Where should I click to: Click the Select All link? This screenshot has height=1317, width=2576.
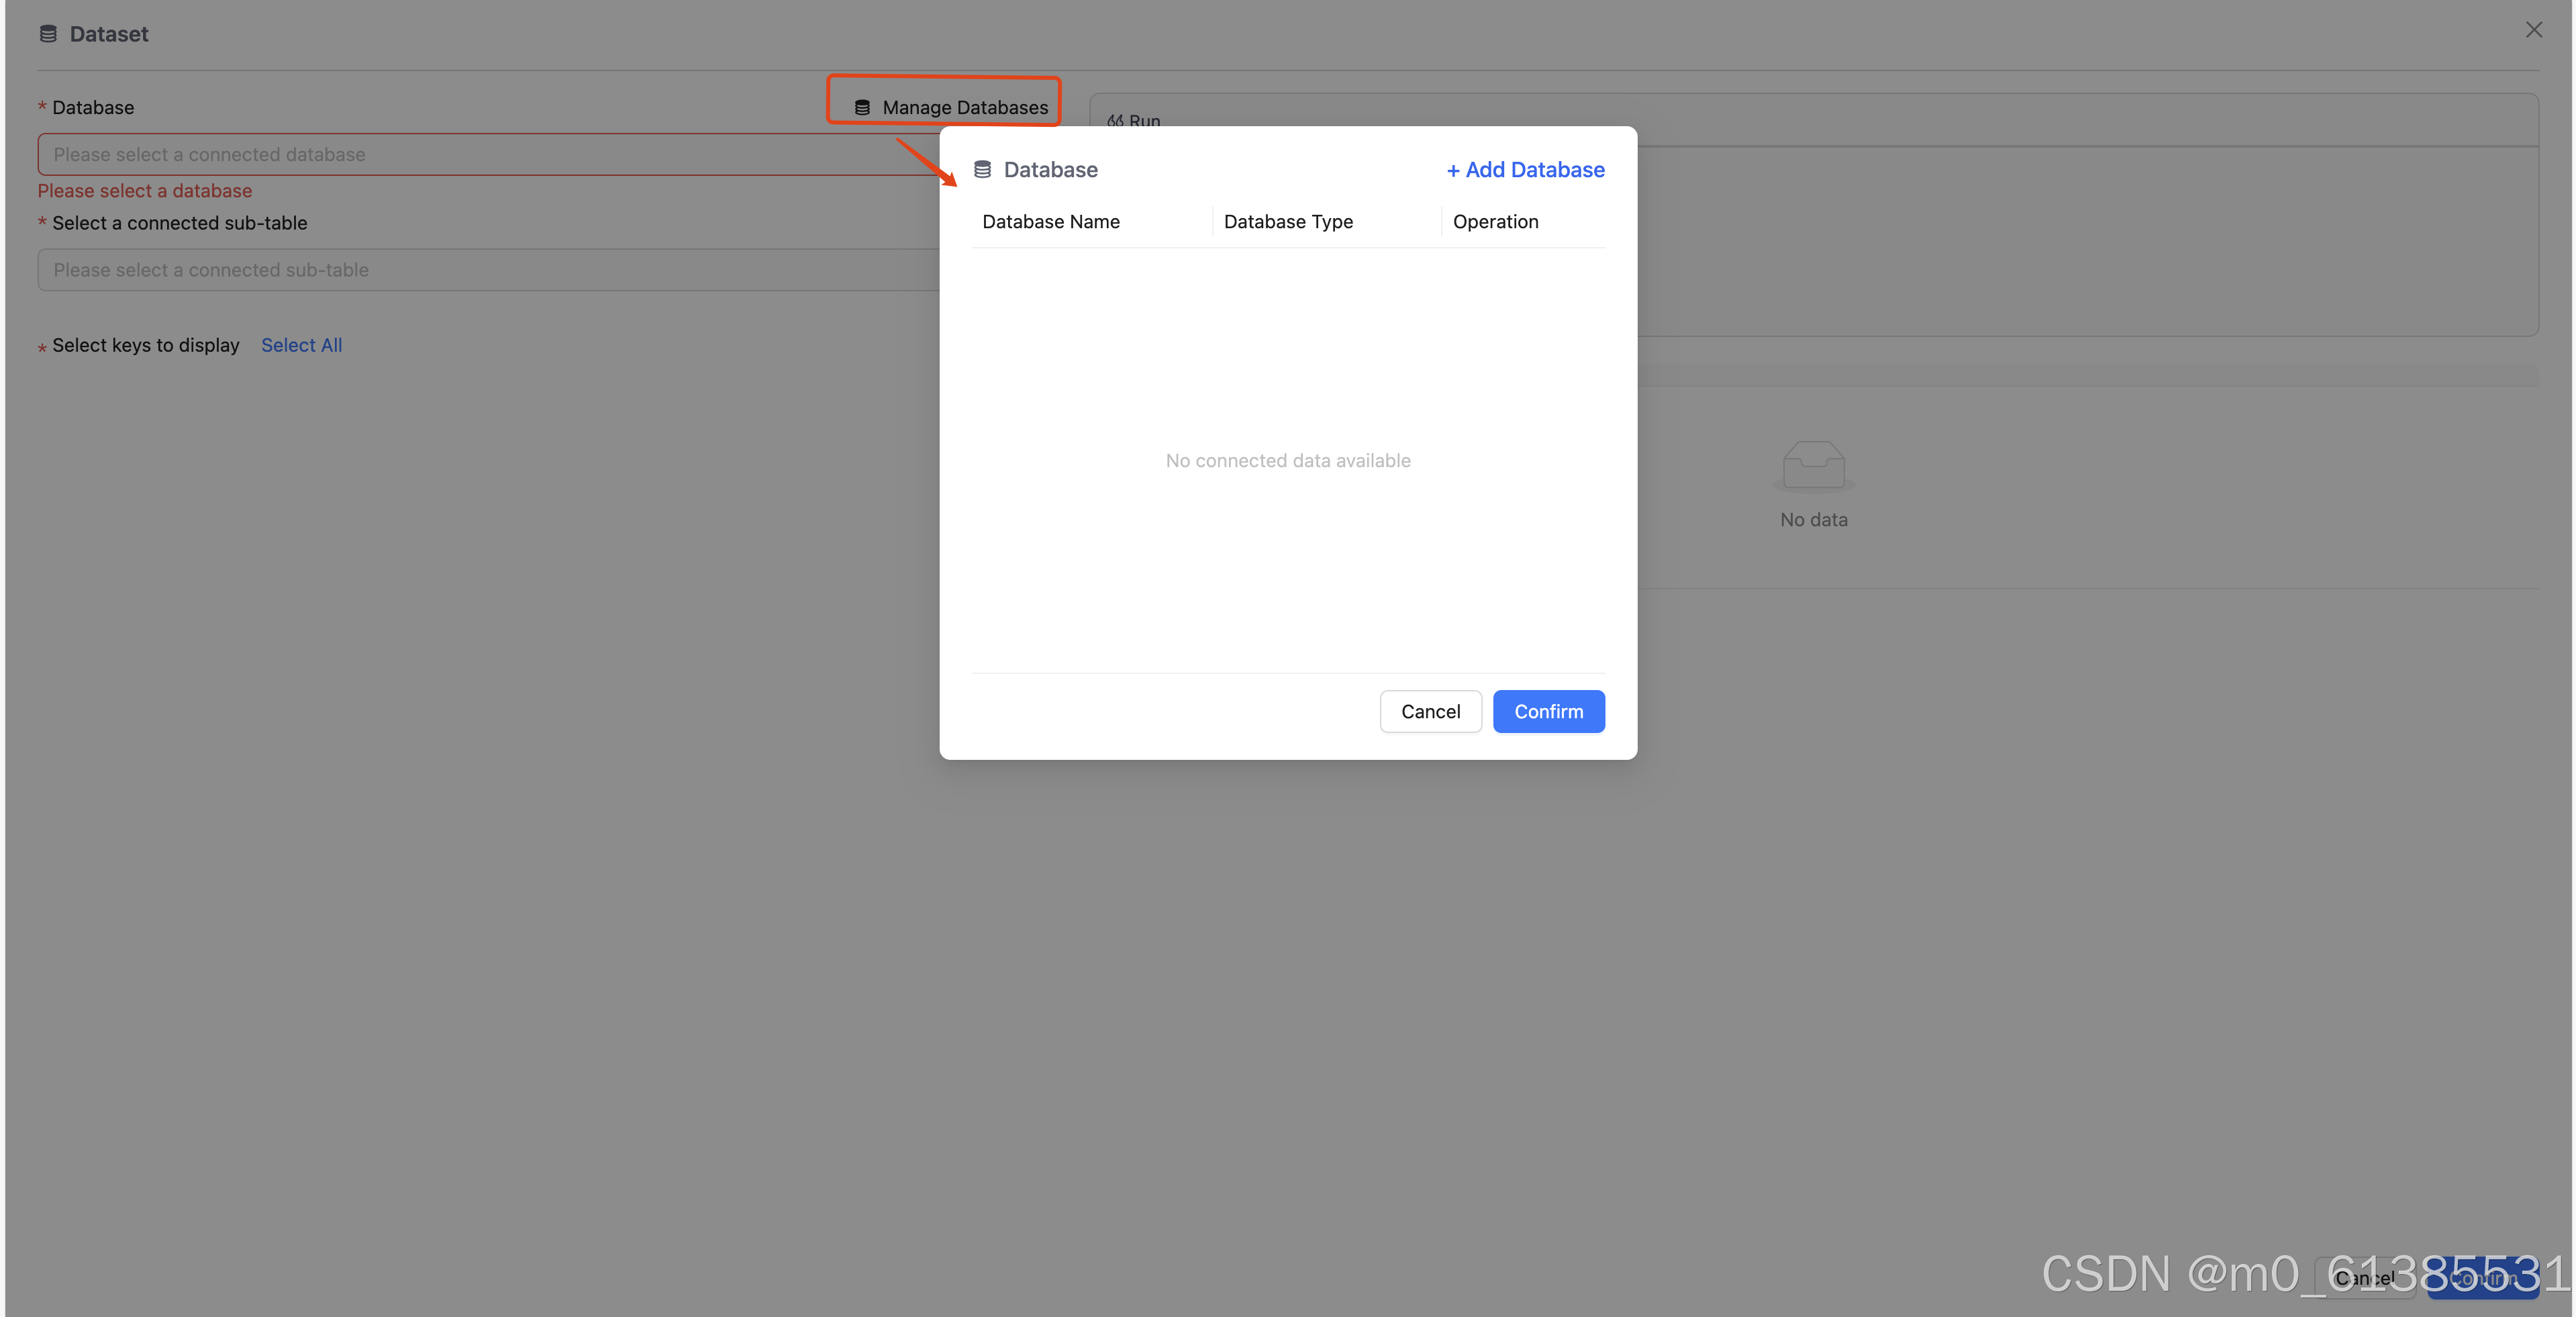coord(301,345)
